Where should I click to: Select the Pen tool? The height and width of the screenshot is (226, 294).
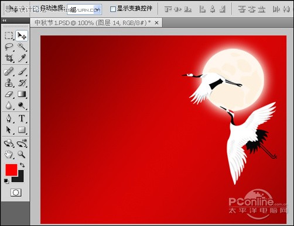9,119
